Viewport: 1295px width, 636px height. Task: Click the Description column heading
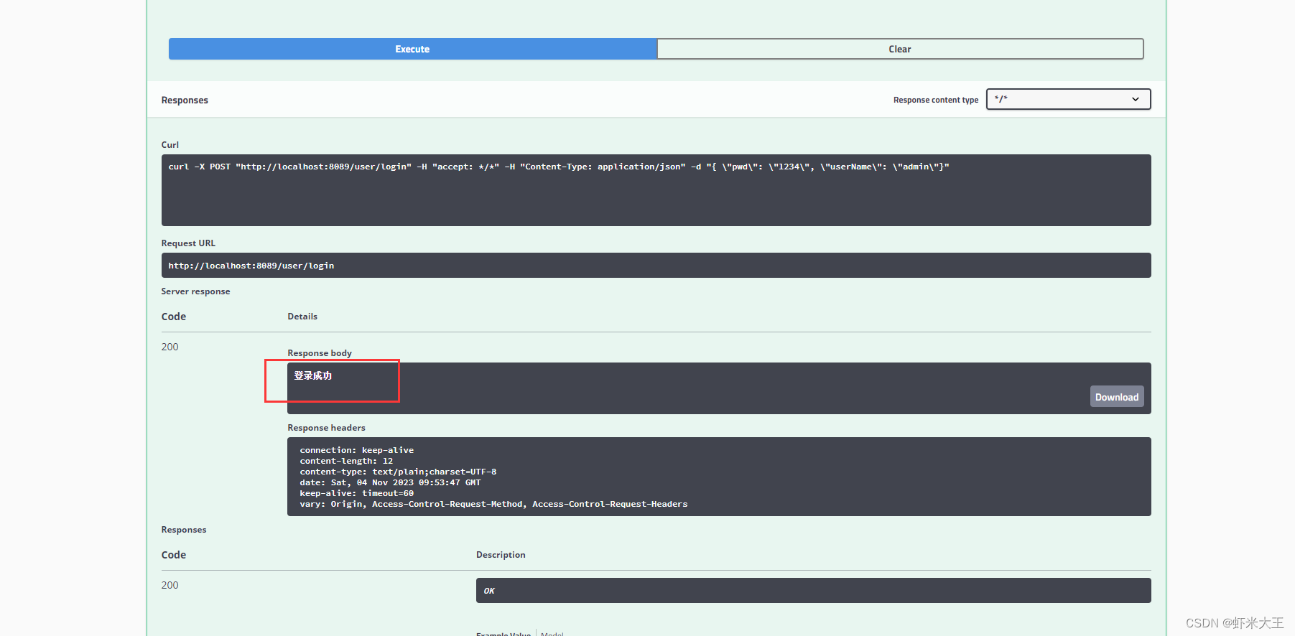pyautogui.click(x=501, y=555)
